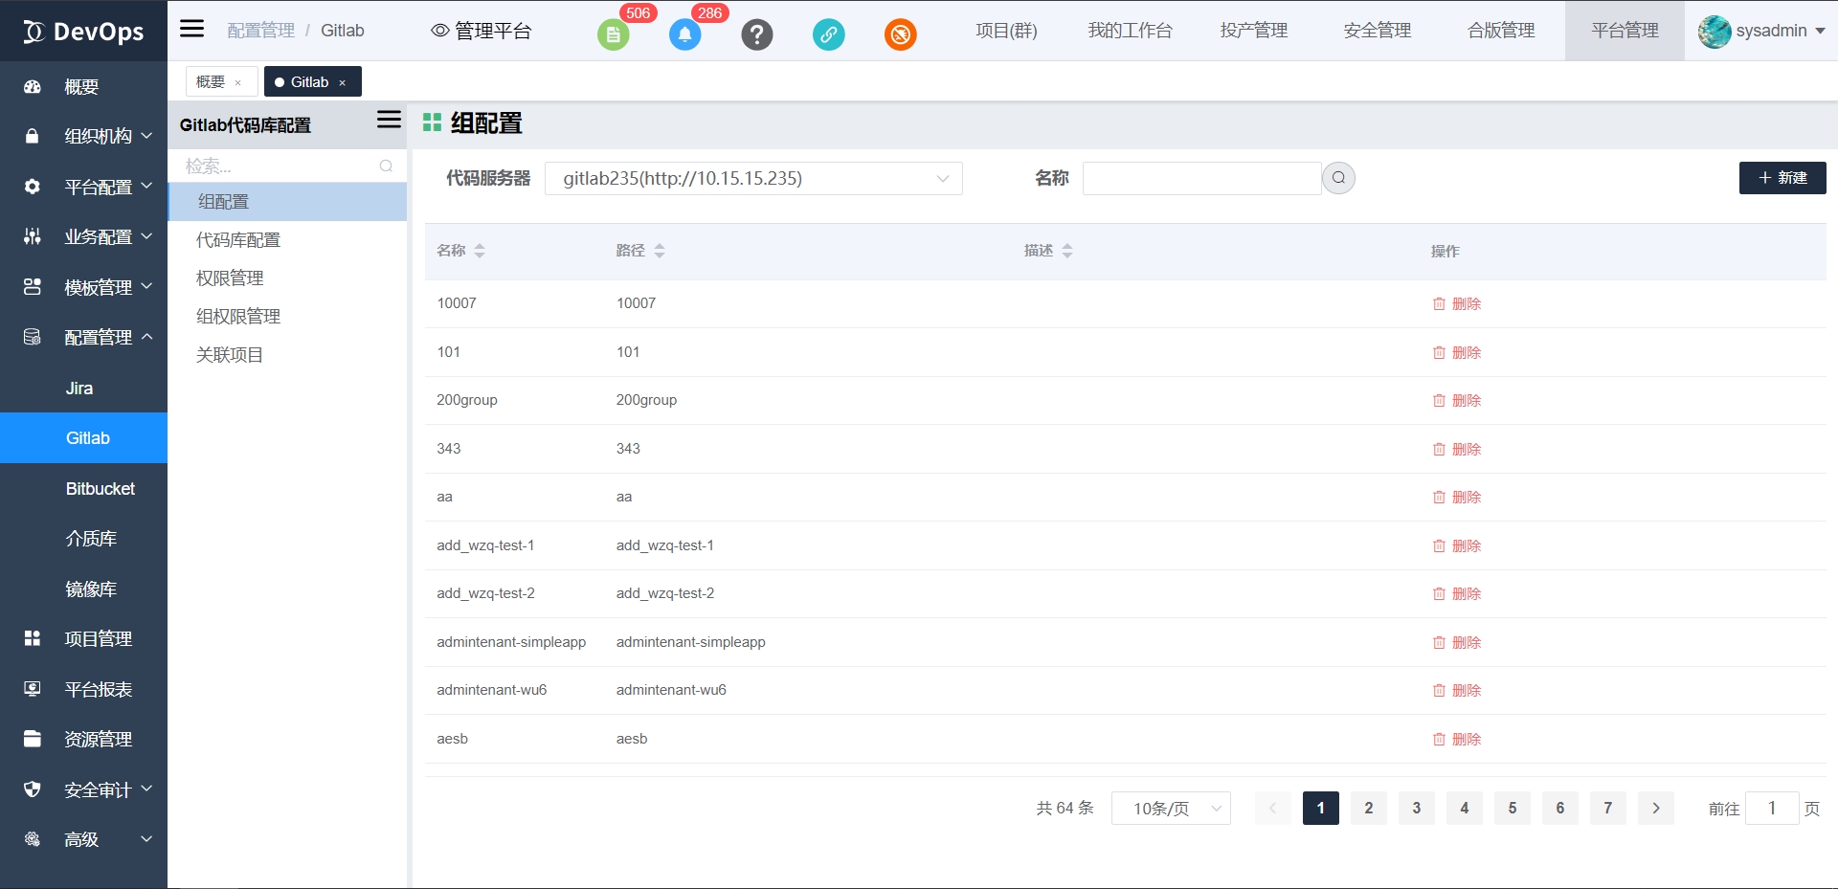Go to page 4 of results

point(1464,809)
